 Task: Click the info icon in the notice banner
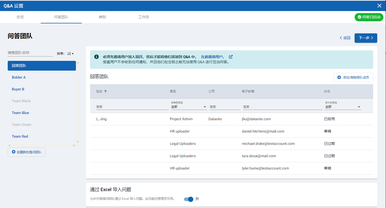tap(97, 57)
